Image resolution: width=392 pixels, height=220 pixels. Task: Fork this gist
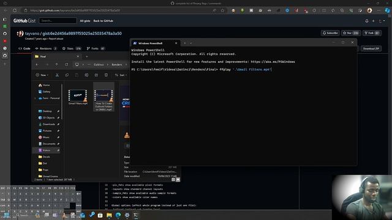[x=372, y=33]
